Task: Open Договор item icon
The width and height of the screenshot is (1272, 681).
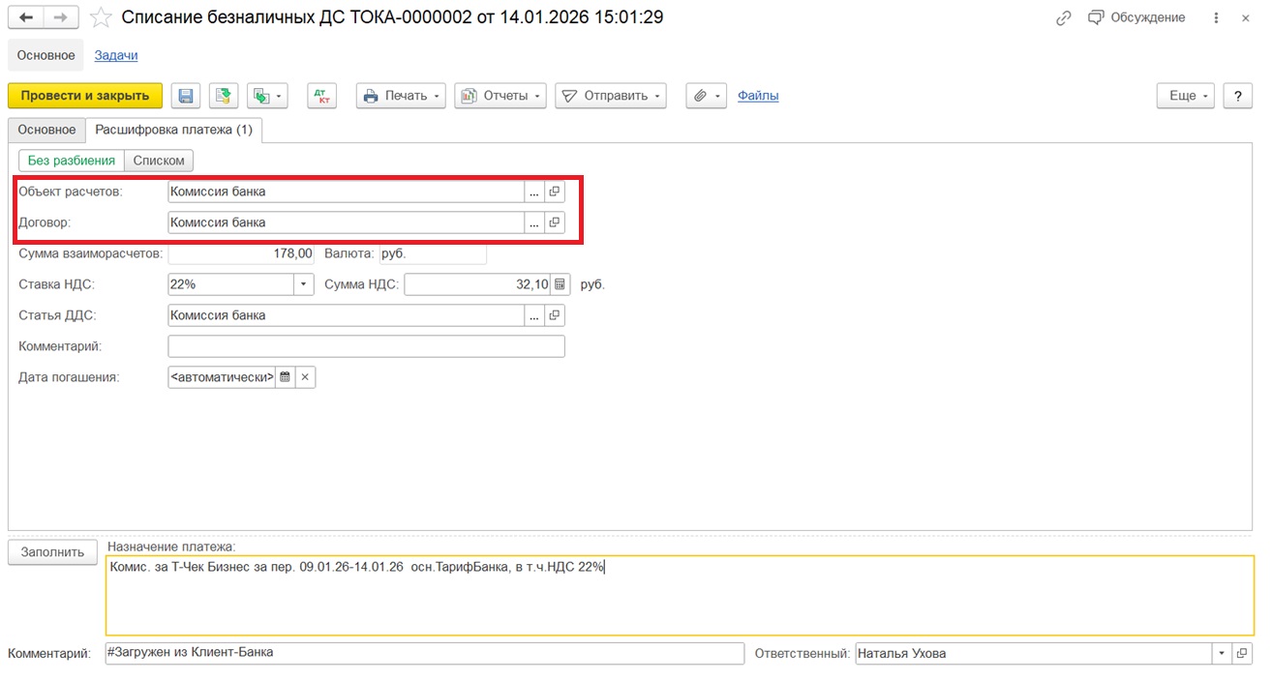Action: click(x=555, y=222)
